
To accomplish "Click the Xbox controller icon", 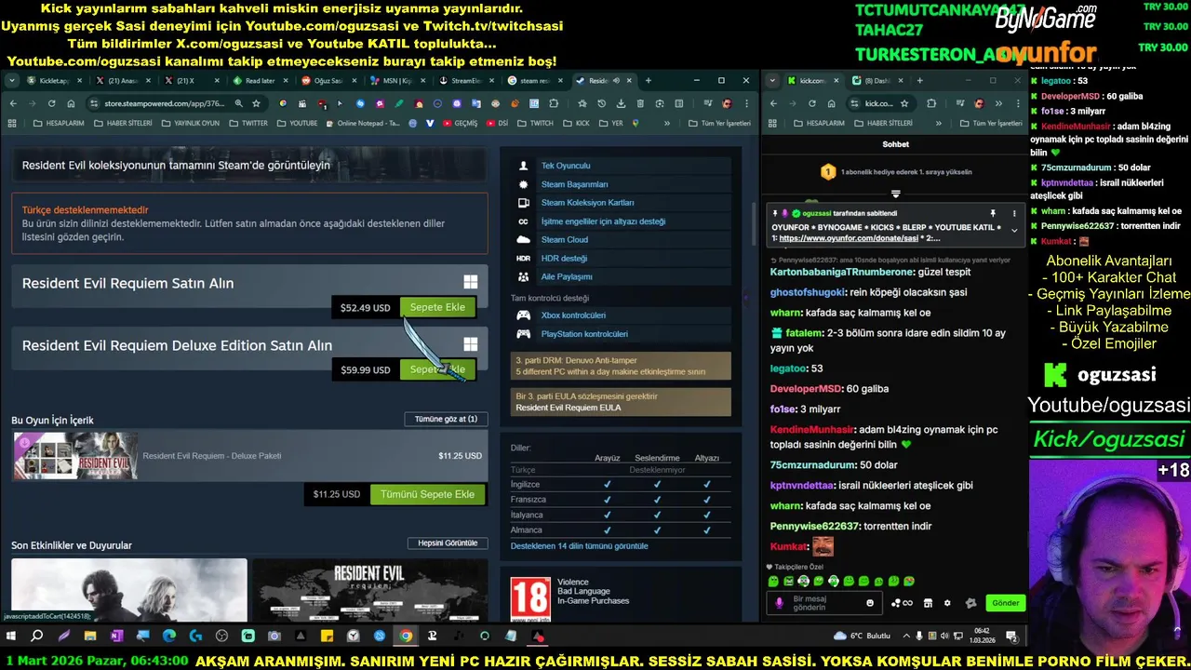I will pyautogui.click(x=523, y=315).
